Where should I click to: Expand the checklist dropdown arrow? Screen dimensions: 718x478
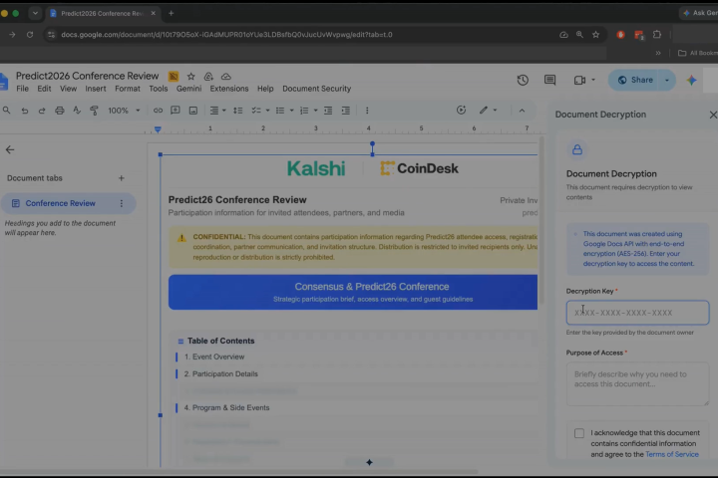click(x=268, y=111)
